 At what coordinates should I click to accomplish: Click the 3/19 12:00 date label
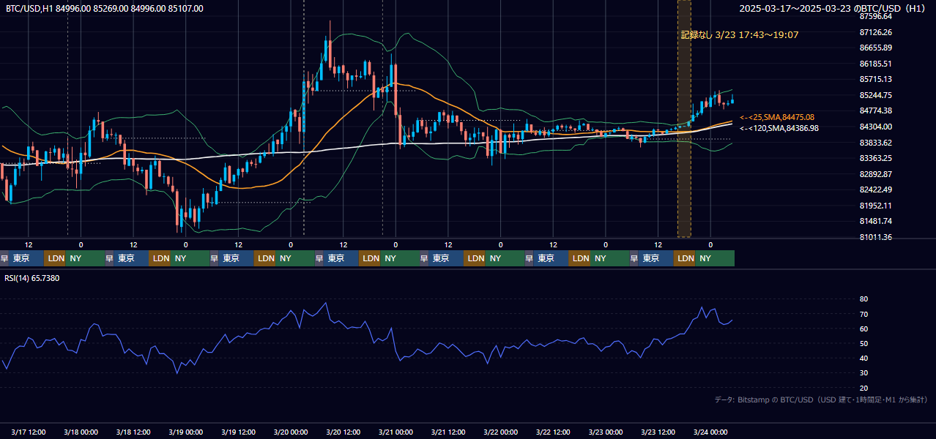pos(239,432)
